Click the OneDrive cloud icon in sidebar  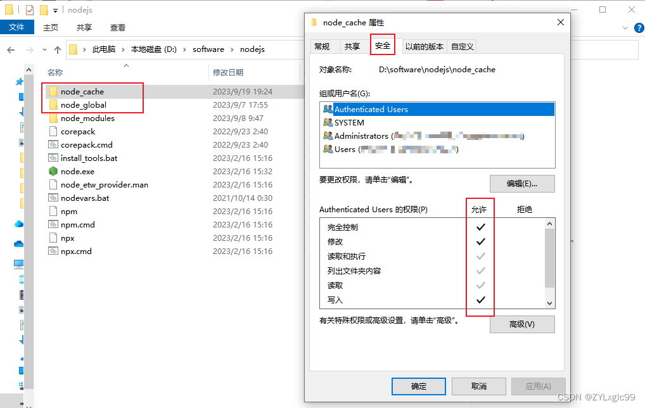point(19,224)
